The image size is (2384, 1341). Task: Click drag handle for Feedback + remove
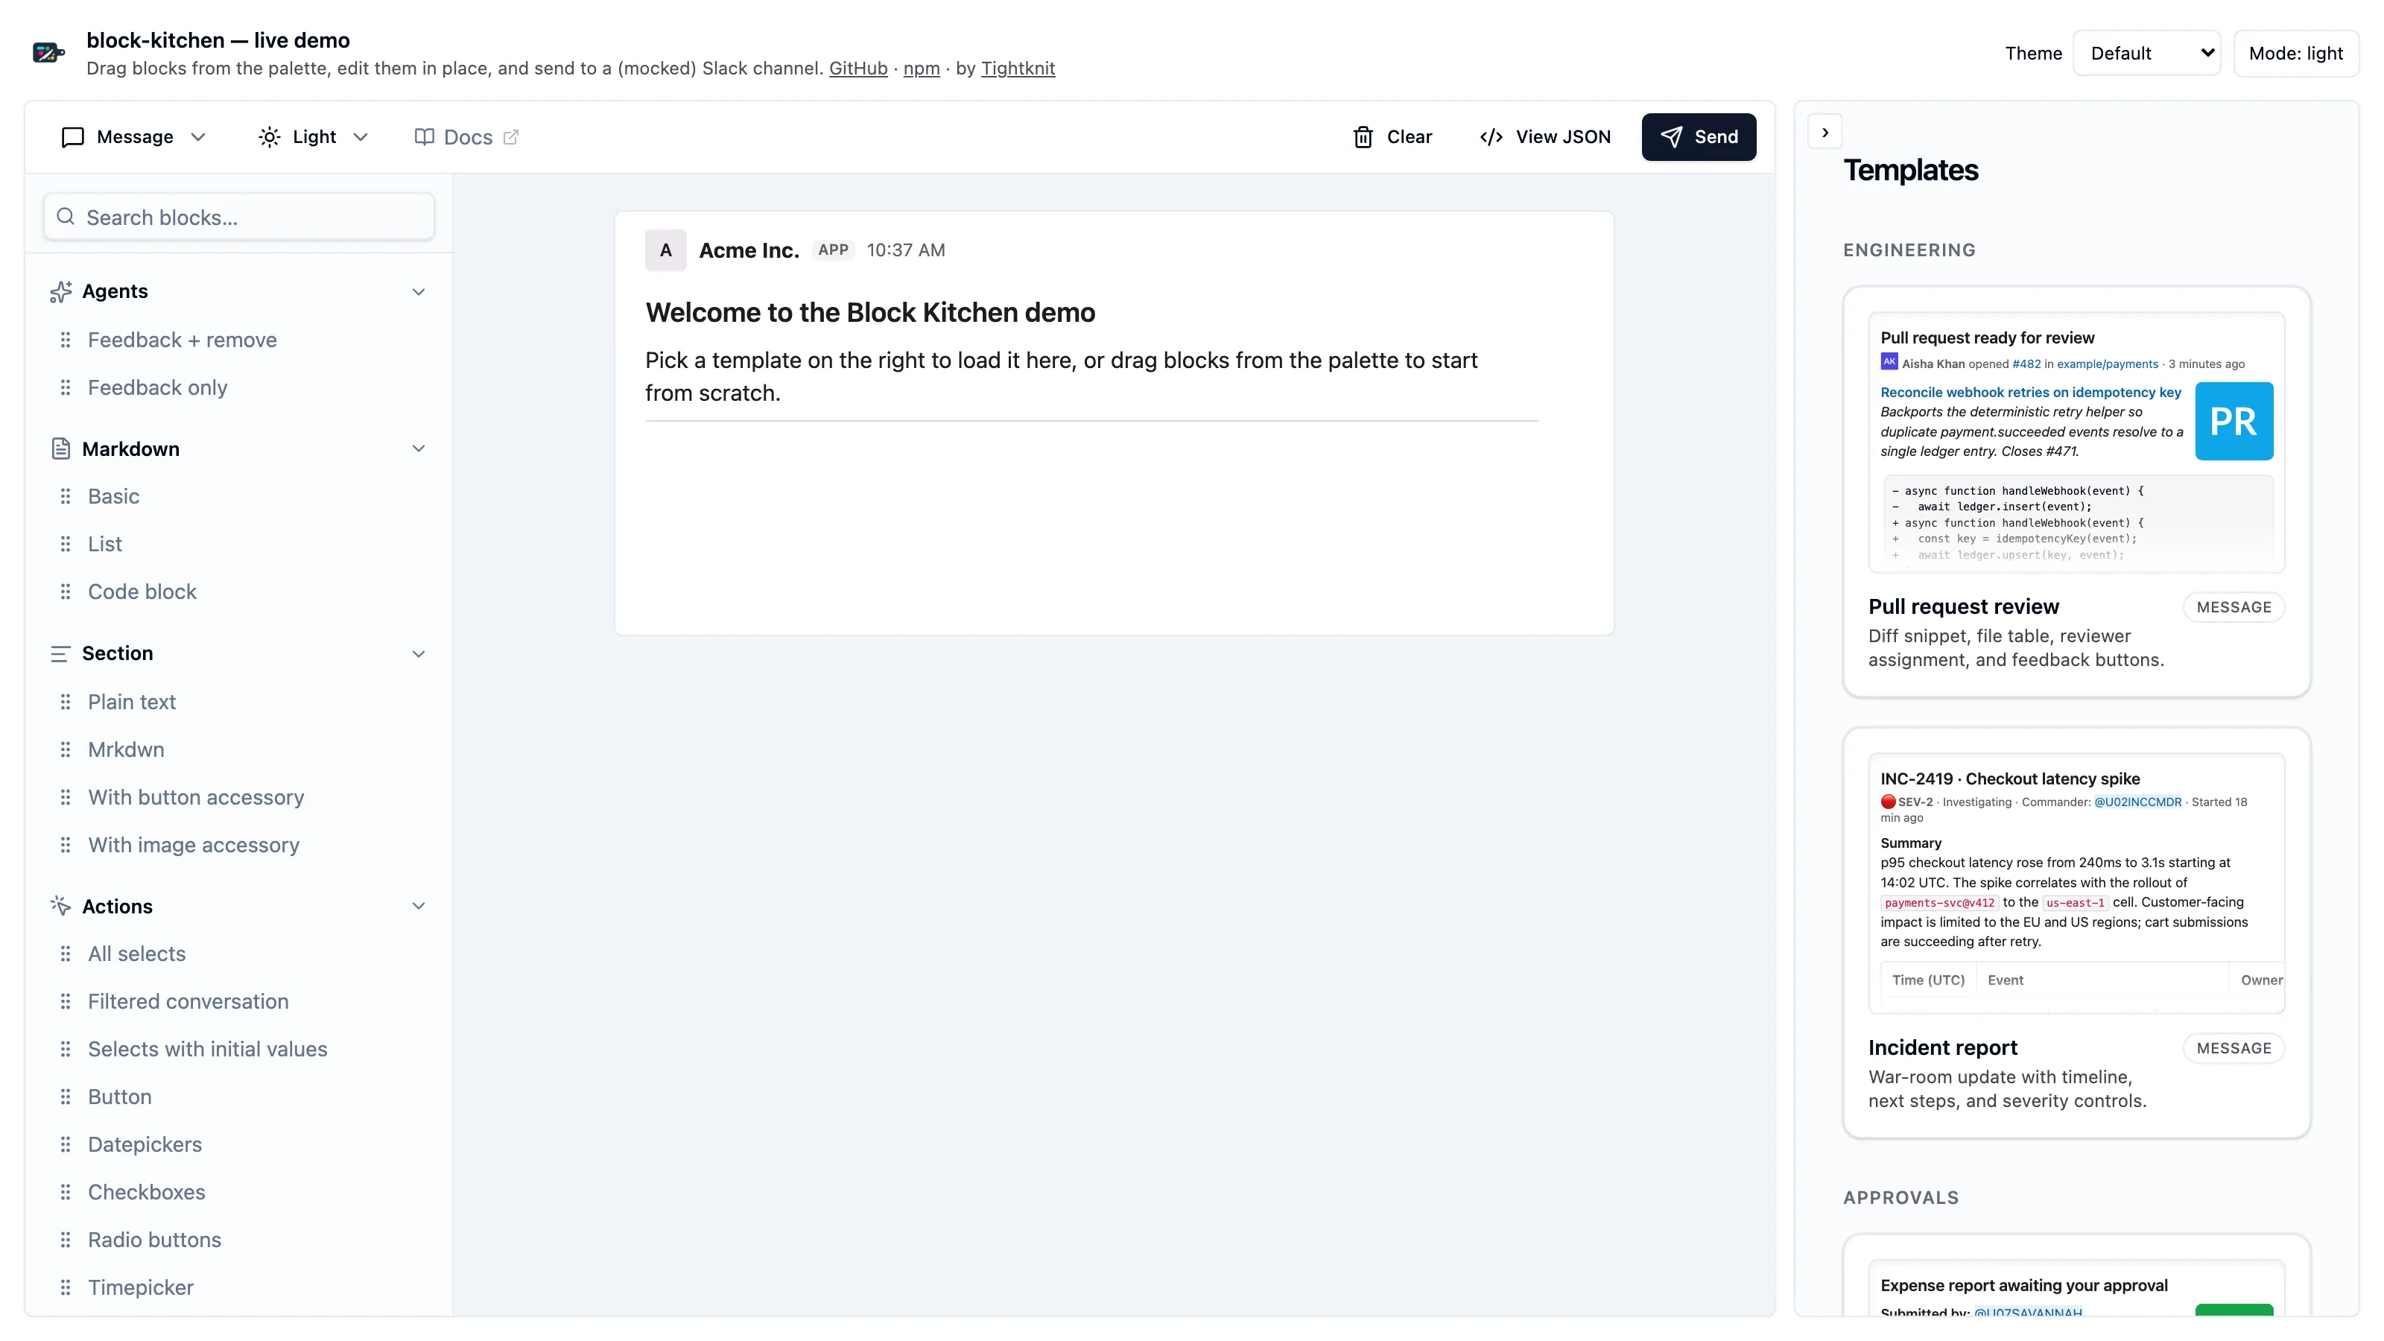coord(66,340)
